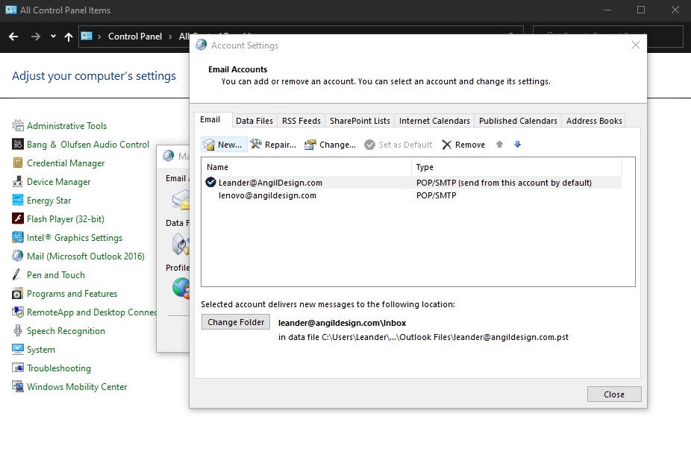Image resolution: width=691 pixels, height=469 pixels.
Task: Click the Intel Graphics Settings icon
Action: tap(18, 237)
